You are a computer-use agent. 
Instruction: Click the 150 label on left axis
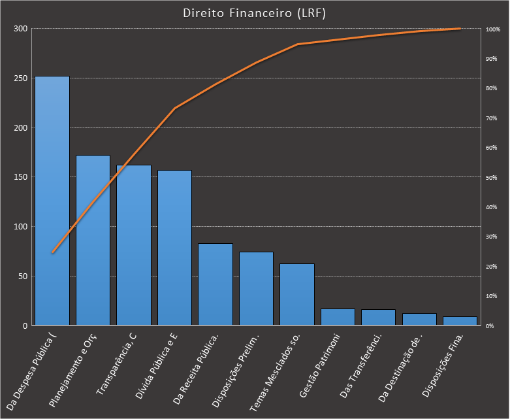click(x=21, y=177)
